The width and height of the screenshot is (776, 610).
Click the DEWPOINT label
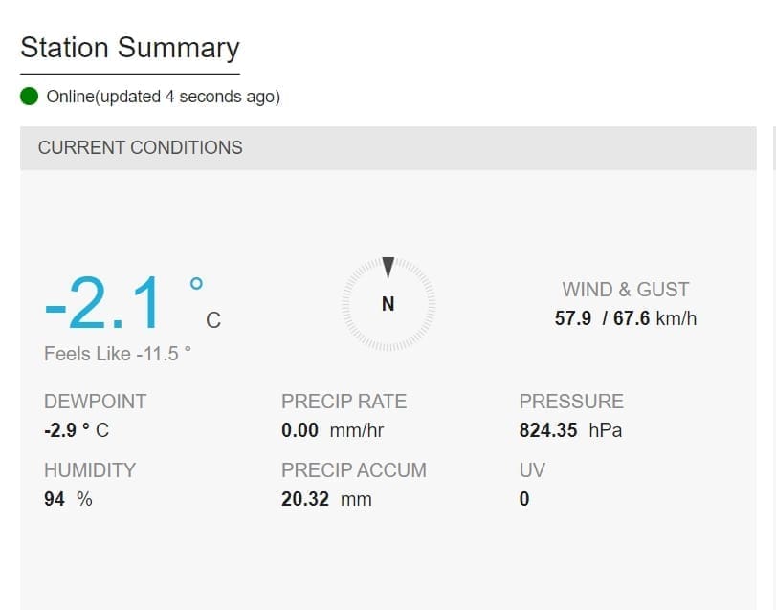(95, 402)
